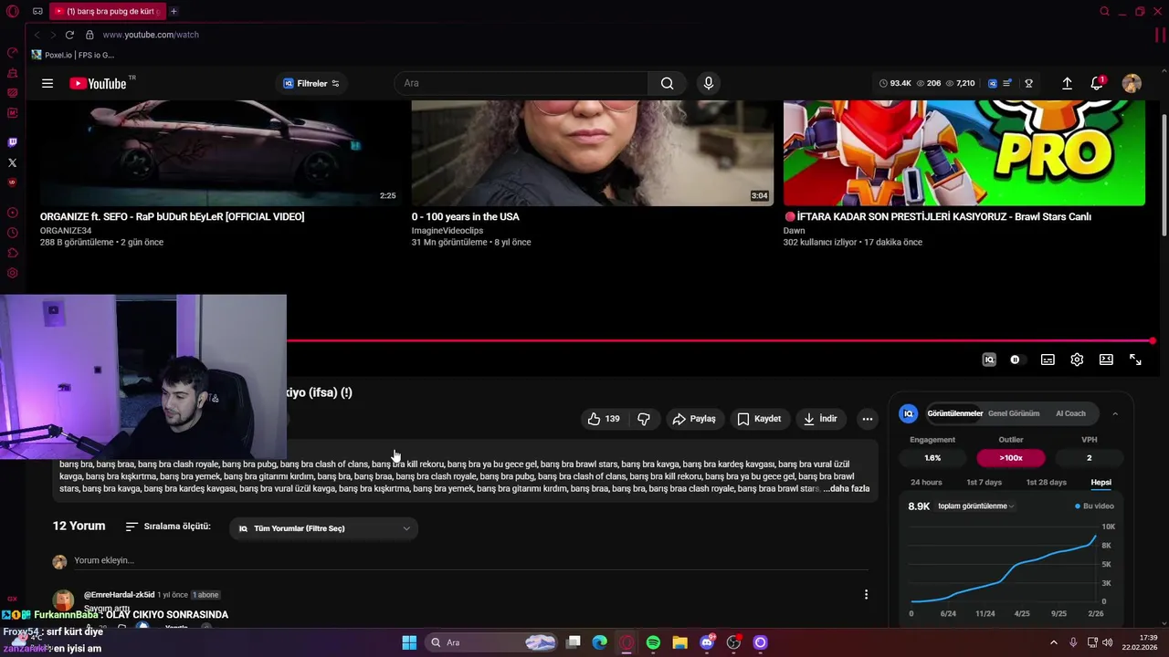
Task: Activate voice search microphone
Action: pos(708,83)
